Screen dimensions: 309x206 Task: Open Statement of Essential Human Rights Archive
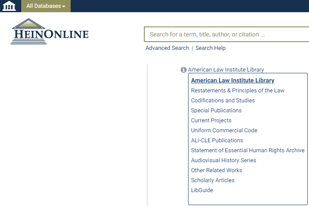pos(248,150)
